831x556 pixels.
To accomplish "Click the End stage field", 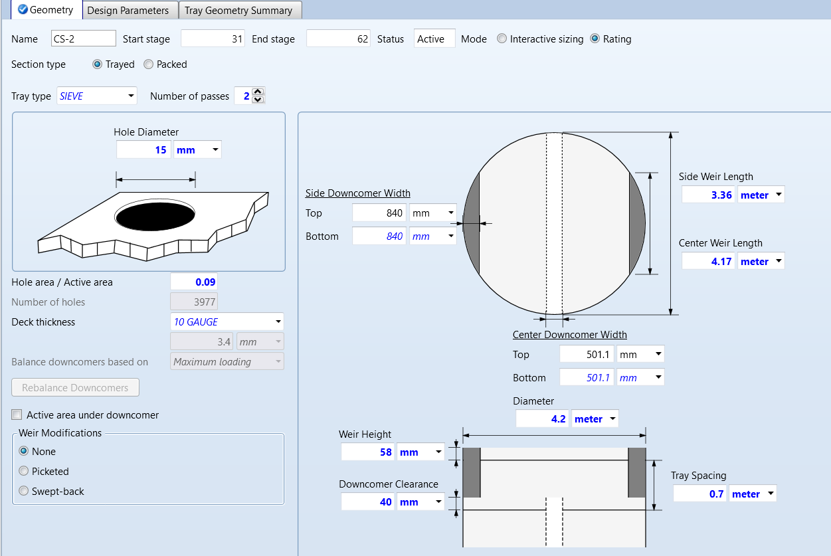I will click(338, 39).
